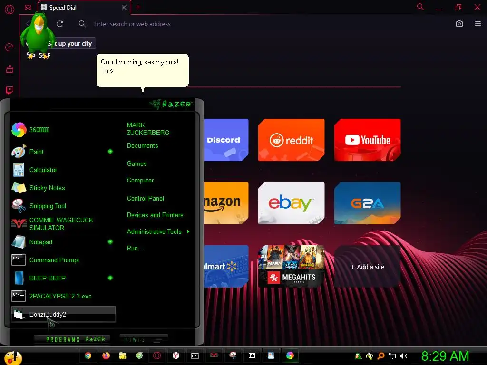Viewport: 487px width, 365px height.
Task: Open the ebay speed dial tile
Action: click(x=292, y=203)
